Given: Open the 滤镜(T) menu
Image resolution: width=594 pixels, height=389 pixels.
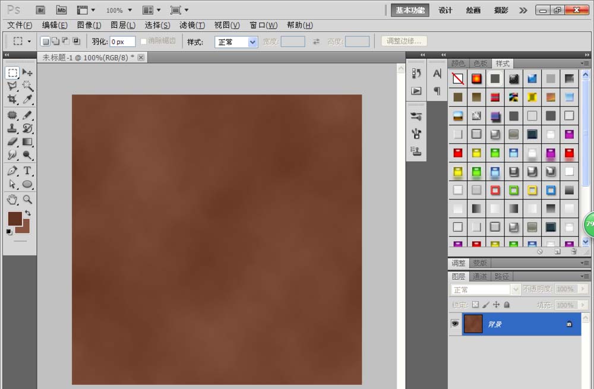Looking at the screenshot, I should (x=191, y=25).
